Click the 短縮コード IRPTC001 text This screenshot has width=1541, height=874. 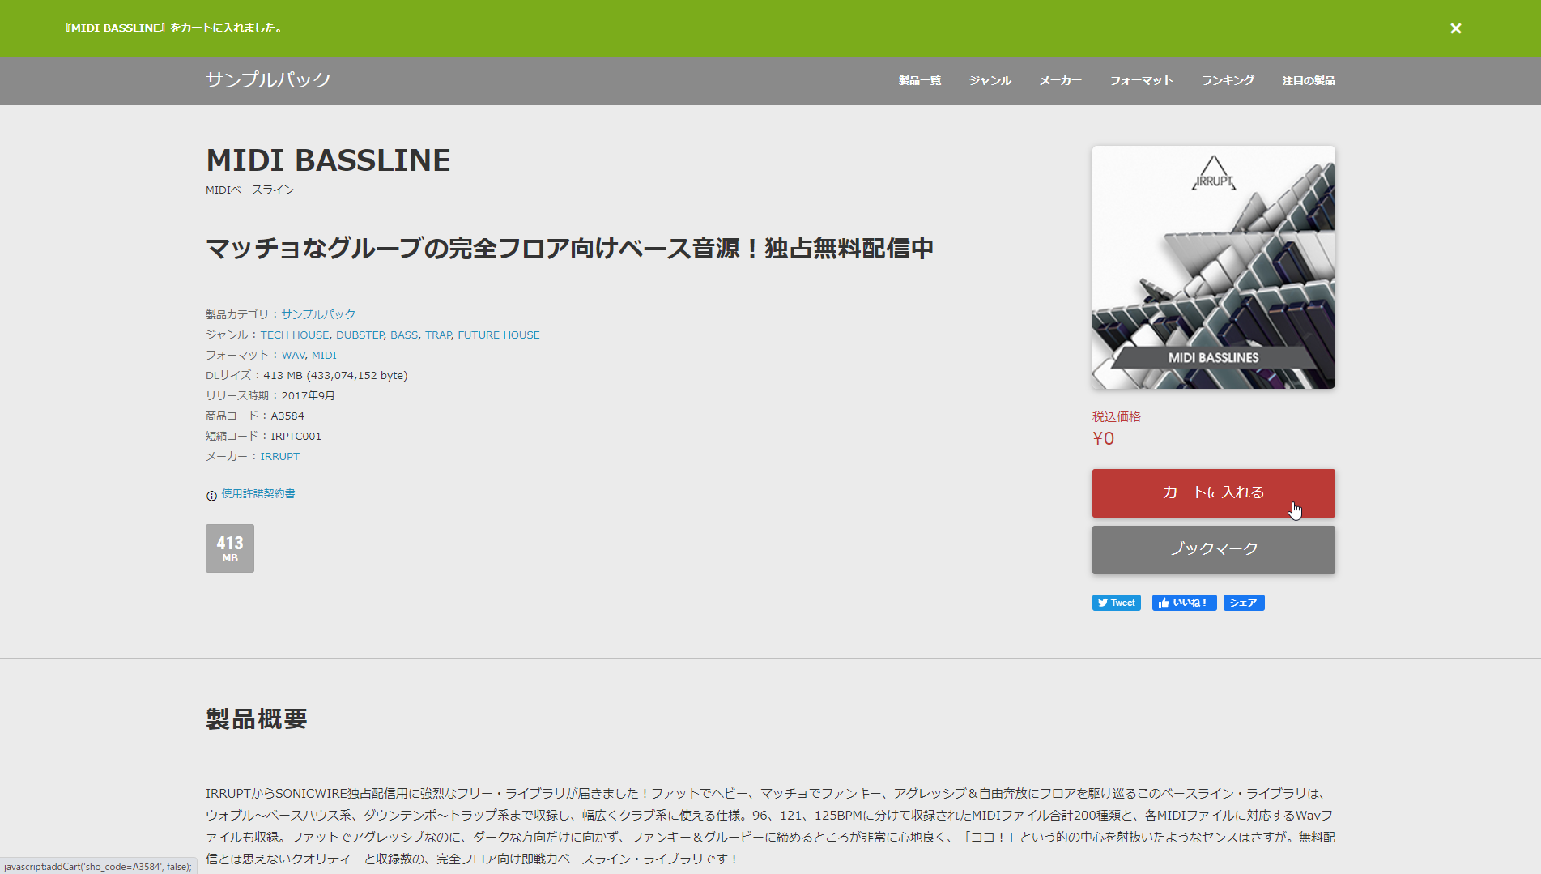[x=263, y=436]
